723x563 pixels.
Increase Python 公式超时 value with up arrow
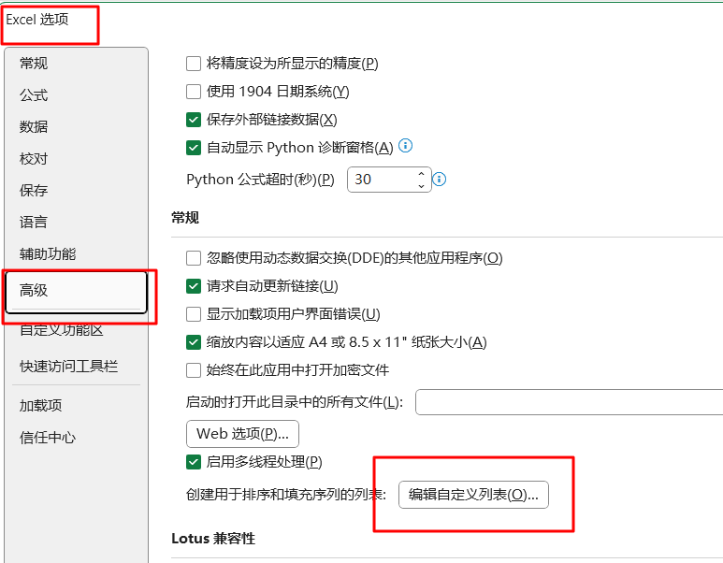click(x=421, y=174)
